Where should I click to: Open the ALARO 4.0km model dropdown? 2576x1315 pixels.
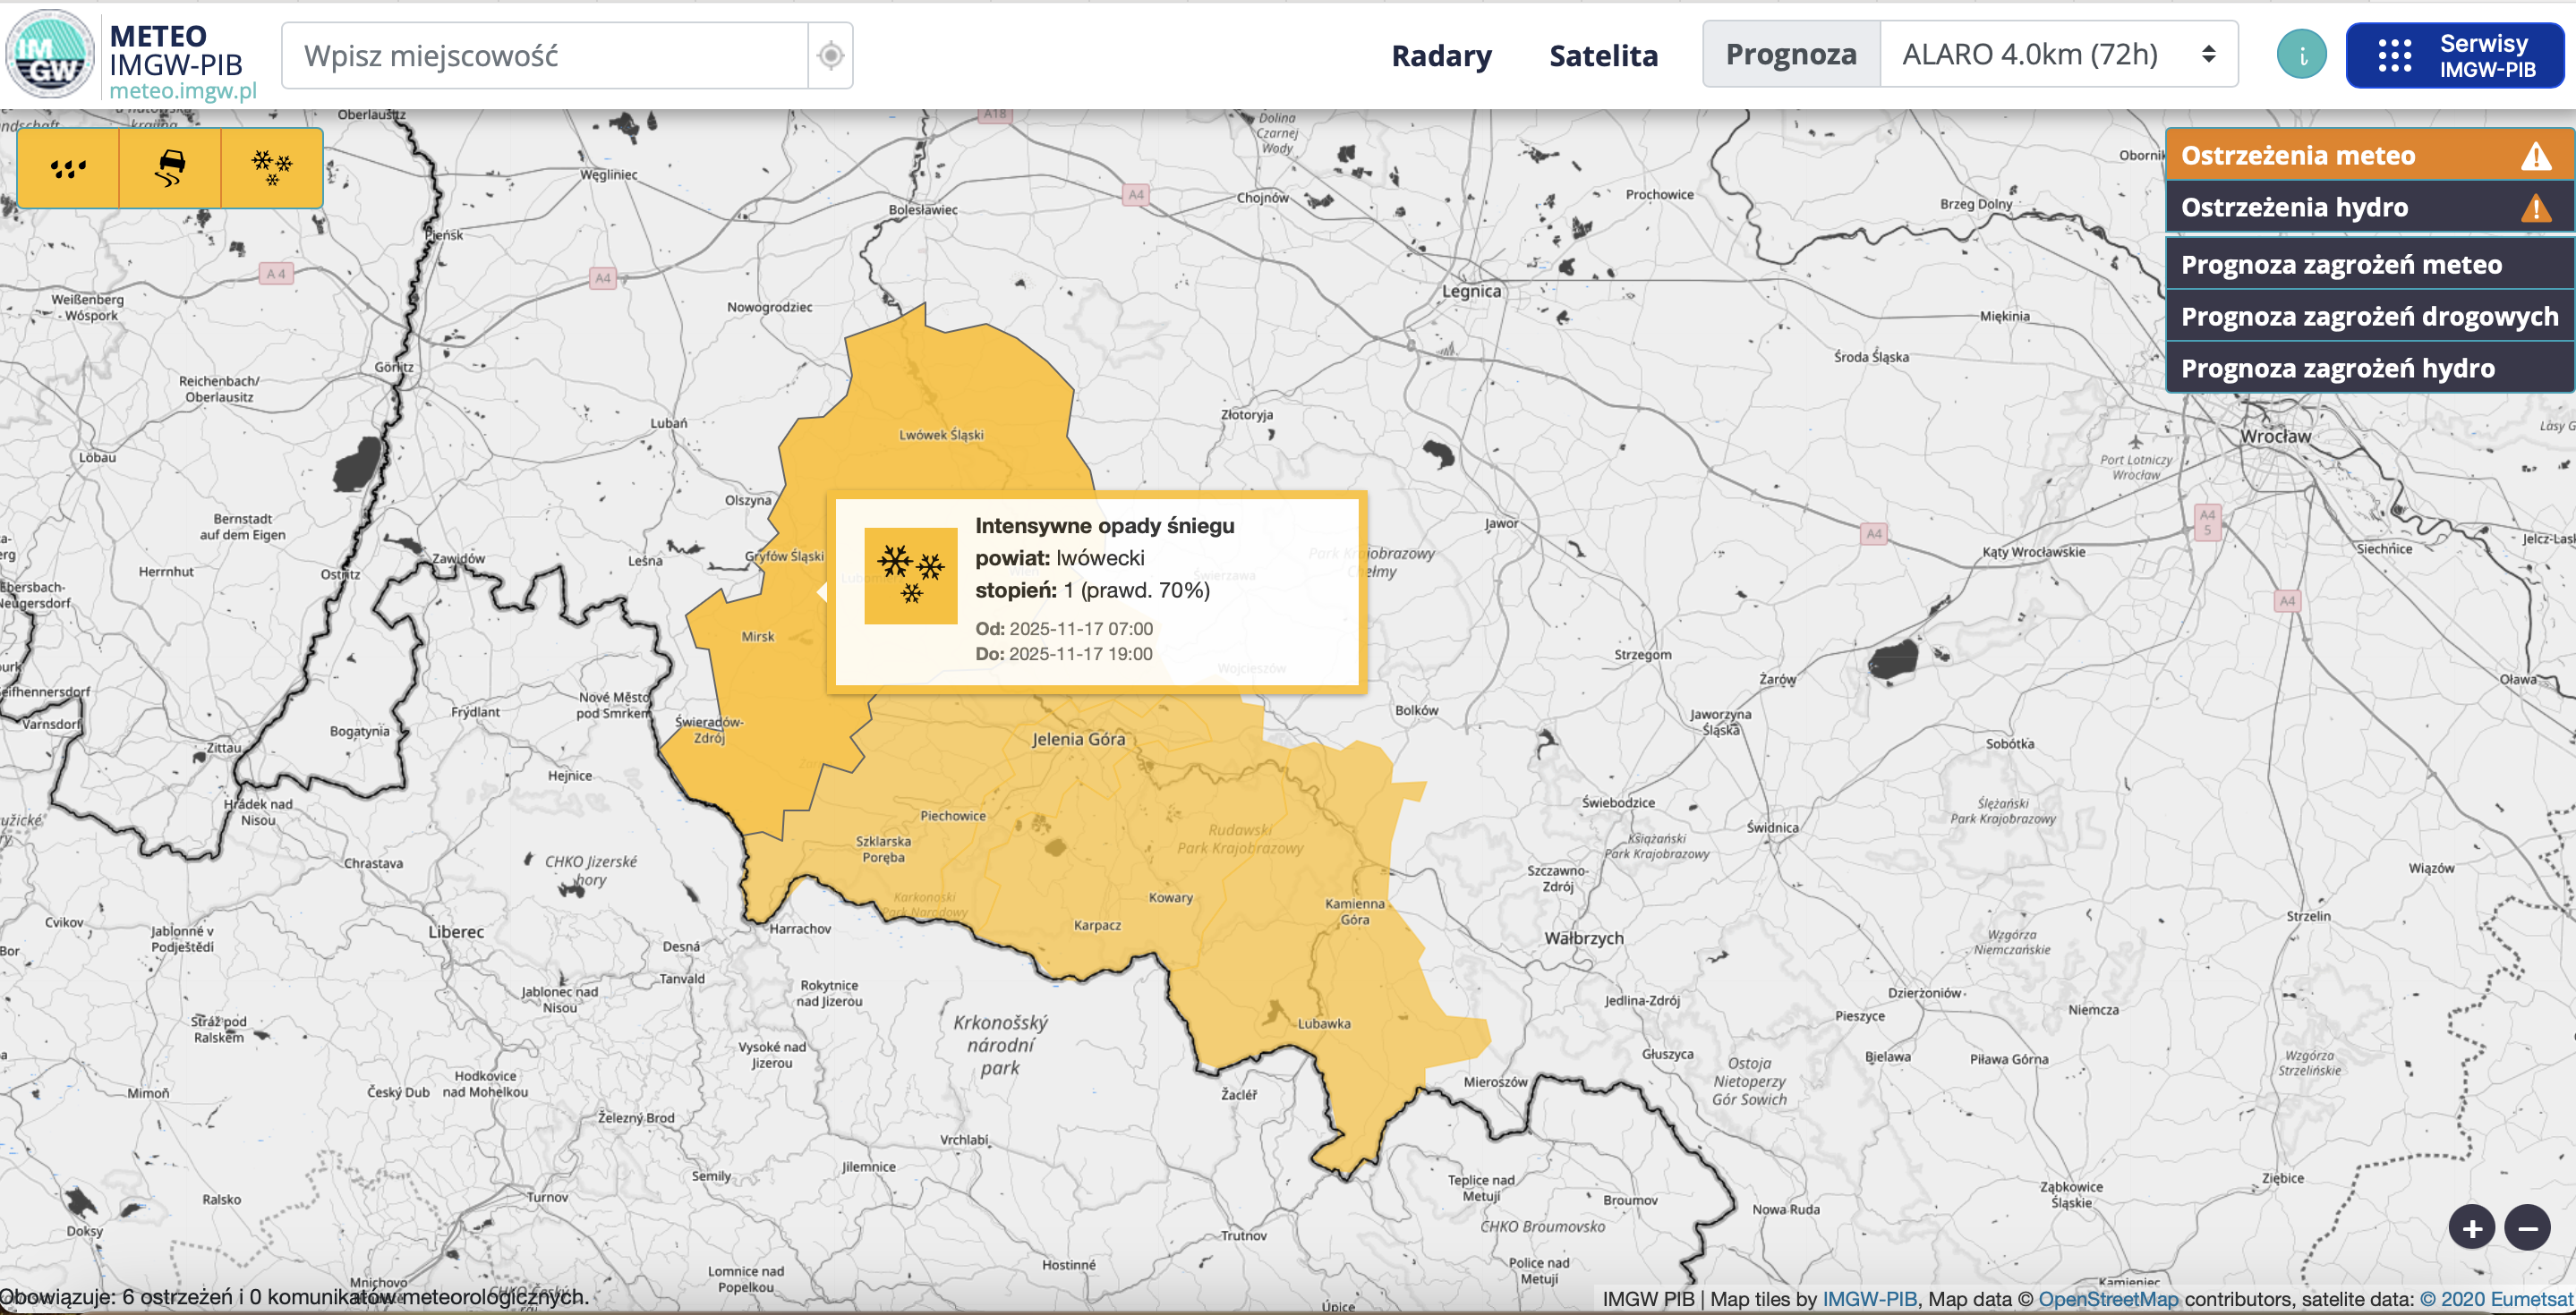click(x=2058, y=55)
